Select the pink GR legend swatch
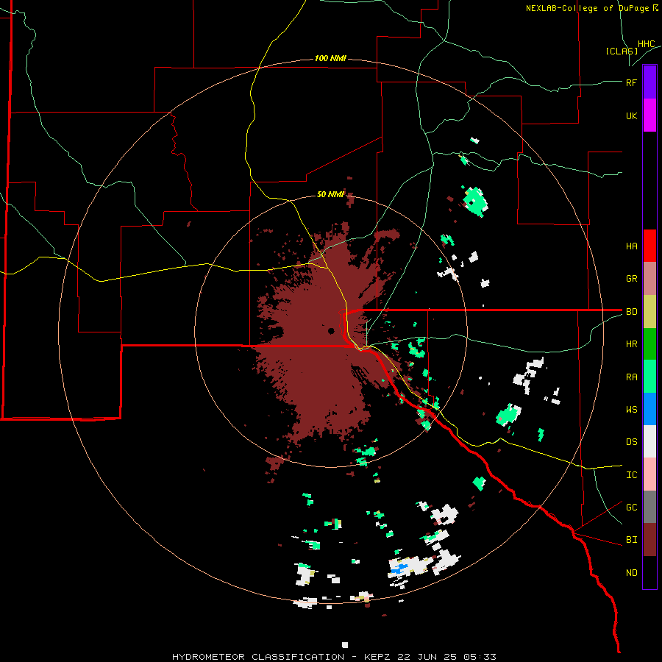Screen dimensions: 662x662 [x=649, y=279]
